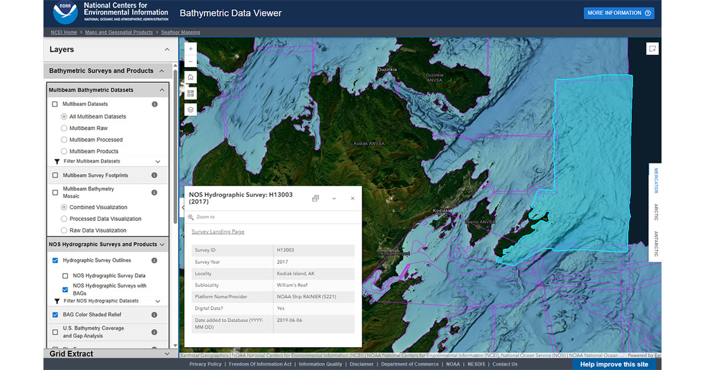Screen dimensions: 705x370
Task: Zoom out on the map
Action: [x=190, y=61]
